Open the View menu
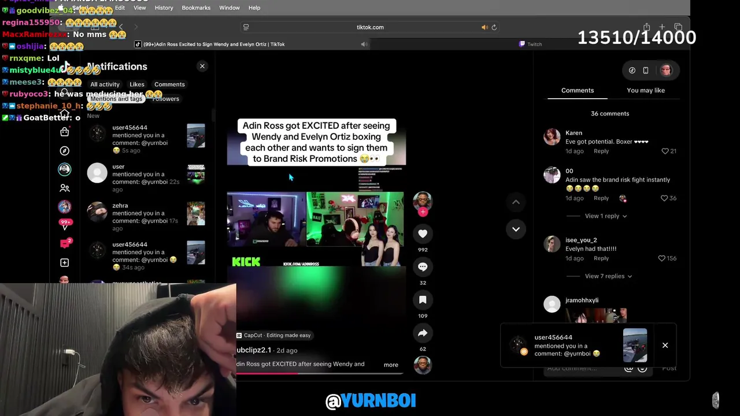This screenshot has width=740, height=416. point(140,8)
